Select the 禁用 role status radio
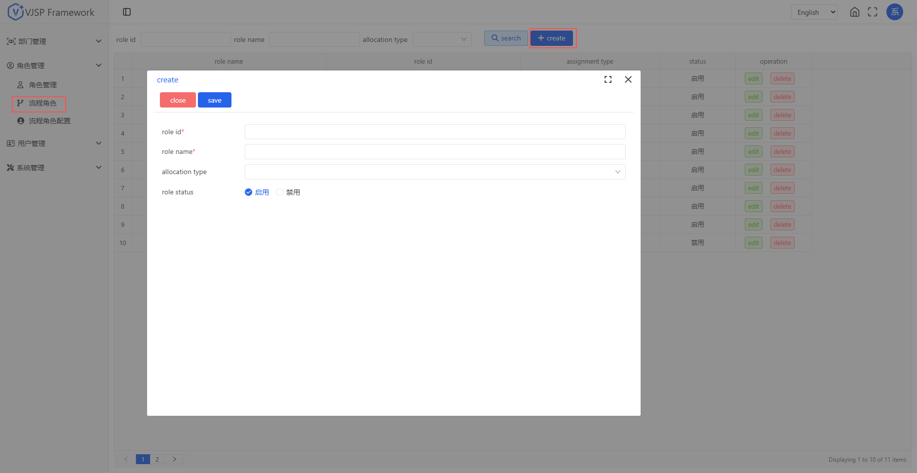The height and width of the screenshot is (473, 917). 280,192
